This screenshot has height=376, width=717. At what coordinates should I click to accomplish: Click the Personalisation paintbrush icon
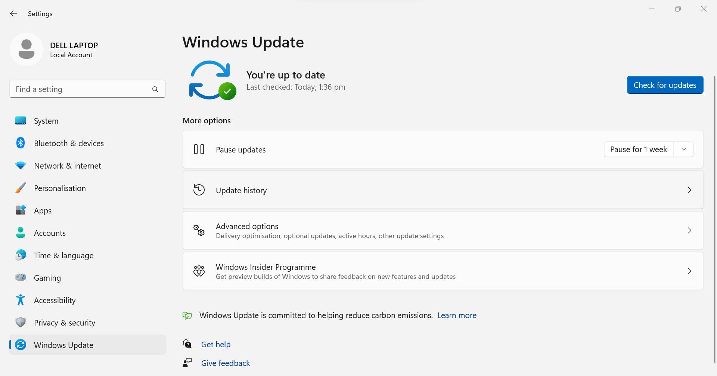[x=21, y=188]
